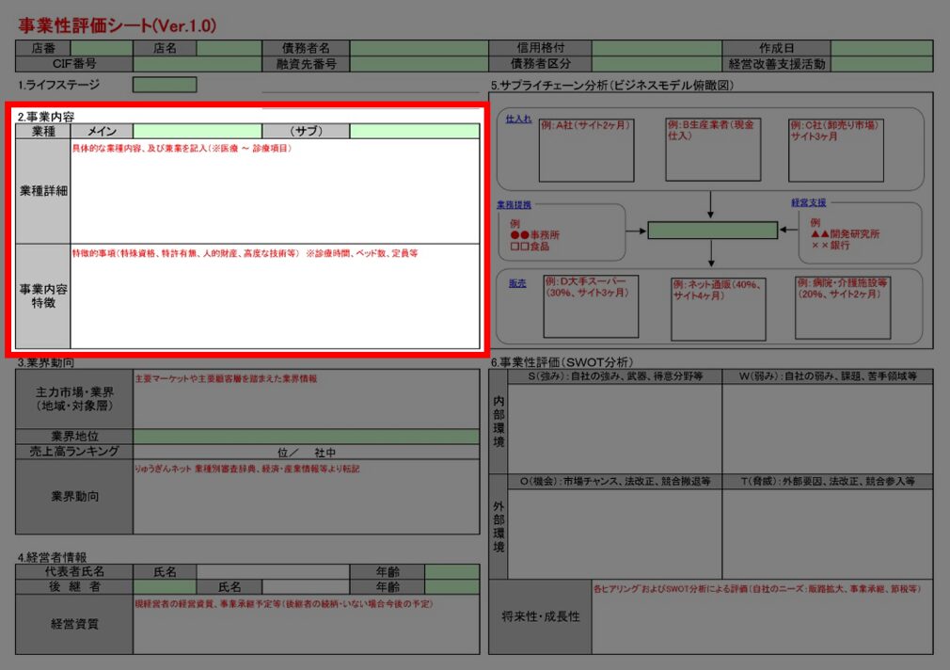
Task: Click the 業種詳細 text area
Action: 275,192
